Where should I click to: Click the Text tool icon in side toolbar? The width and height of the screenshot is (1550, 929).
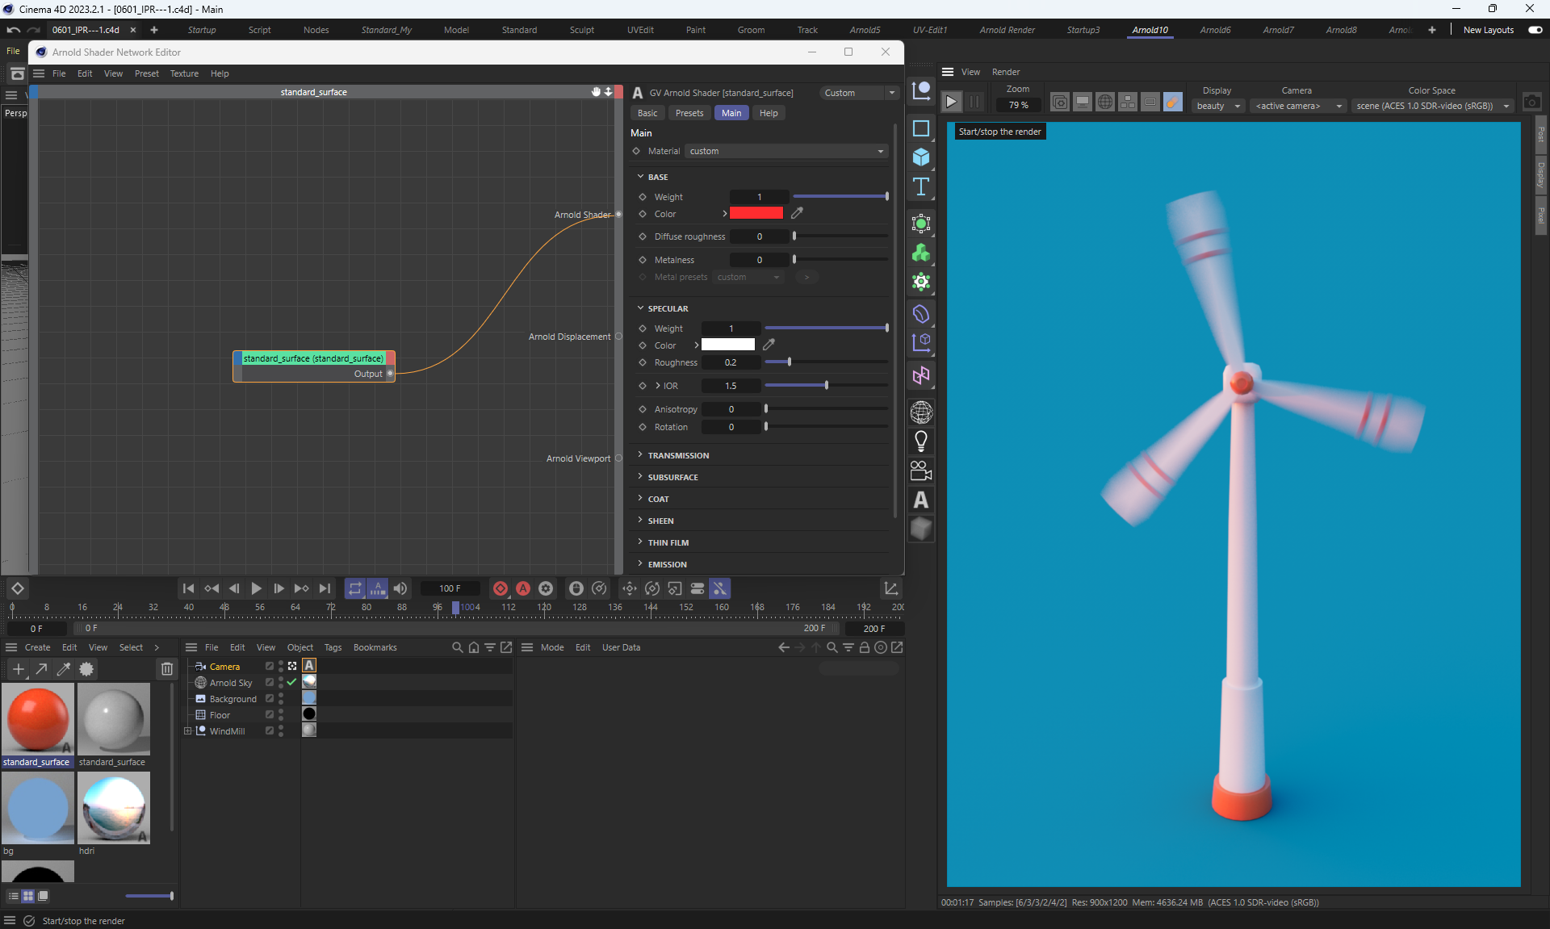pos(920,186)
